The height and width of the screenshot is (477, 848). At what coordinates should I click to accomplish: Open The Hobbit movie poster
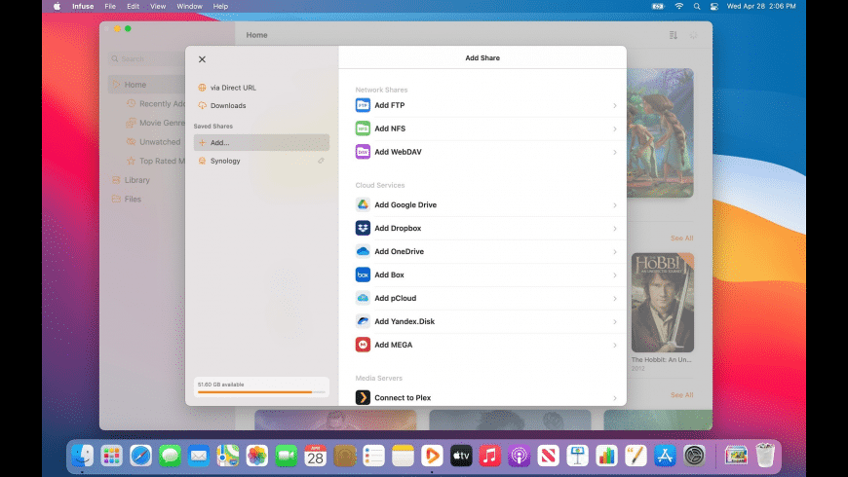[662, 303]
